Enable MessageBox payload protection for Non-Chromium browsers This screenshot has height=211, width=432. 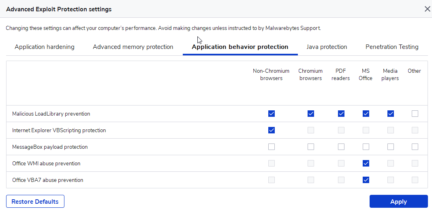tap(272, 147)
